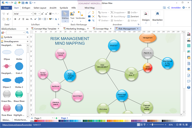
Task: Open the font size dropdown
Action: [x=39, y=14]
